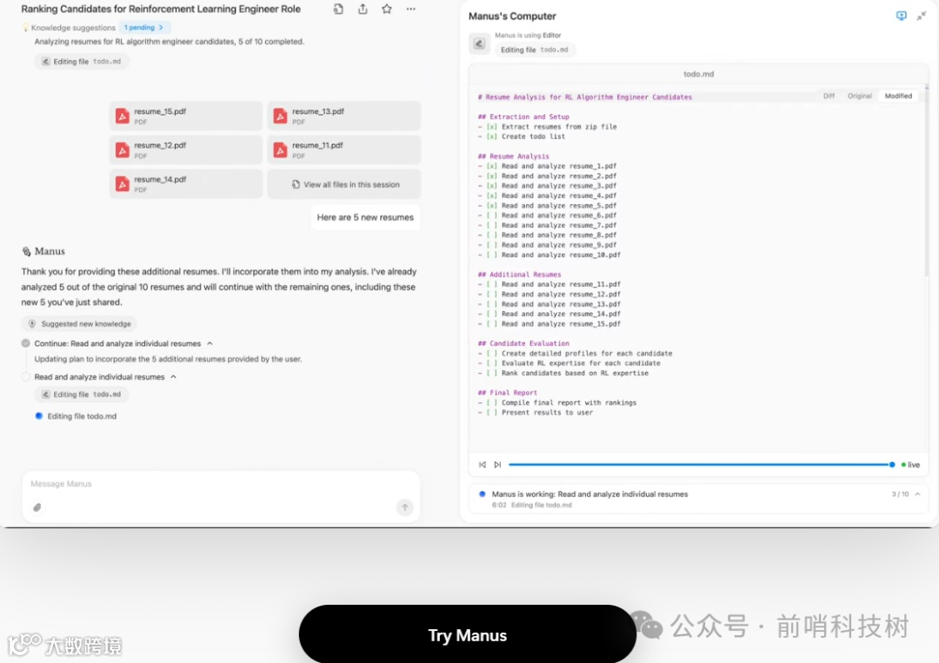Click the Extract resumes from zip file line
Viewport: 939px width, 663px height.
click(547, 127)
